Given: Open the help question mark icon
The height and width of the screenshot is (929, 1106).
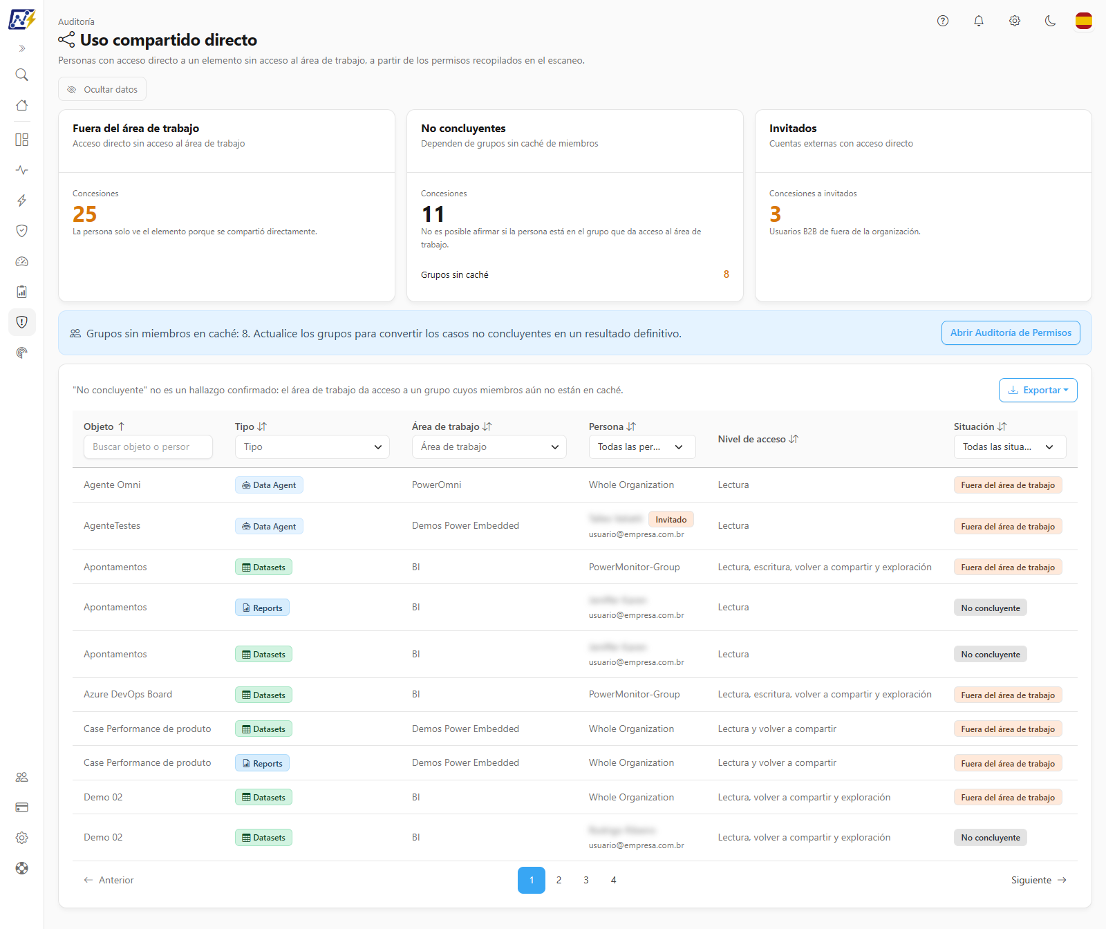Looking at the screenshot, I should click(x=943, y=21).
